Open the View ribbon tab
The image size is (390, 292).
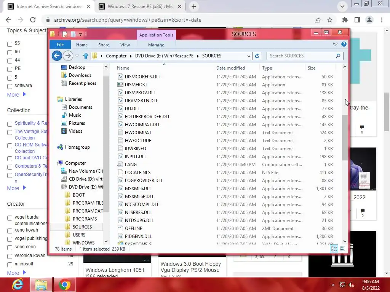tap(125, 45)
